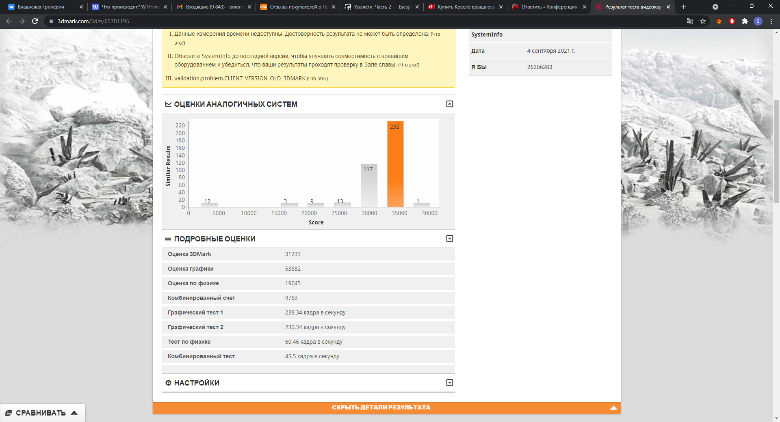Click the ID value 26206283

pyautogui.click(x=539, y=67)
